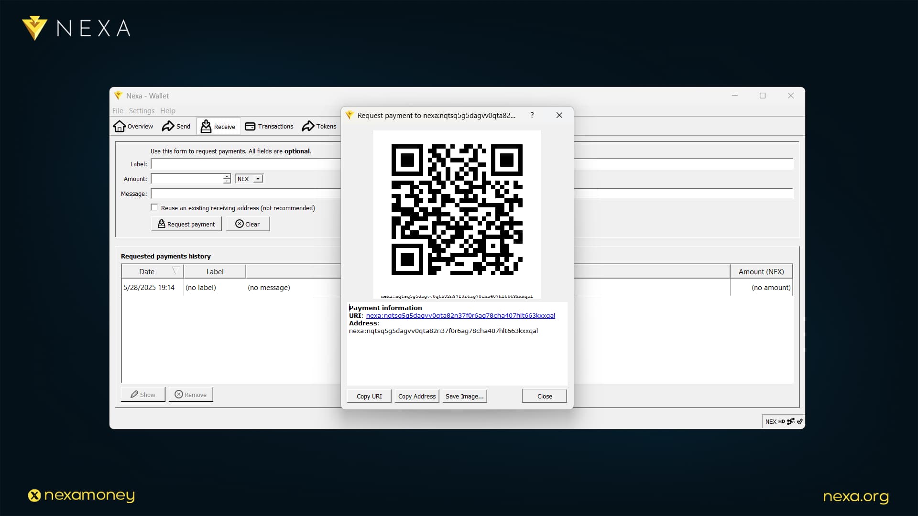Open the File menu
The image size is (918, 516).
(118, 110)
